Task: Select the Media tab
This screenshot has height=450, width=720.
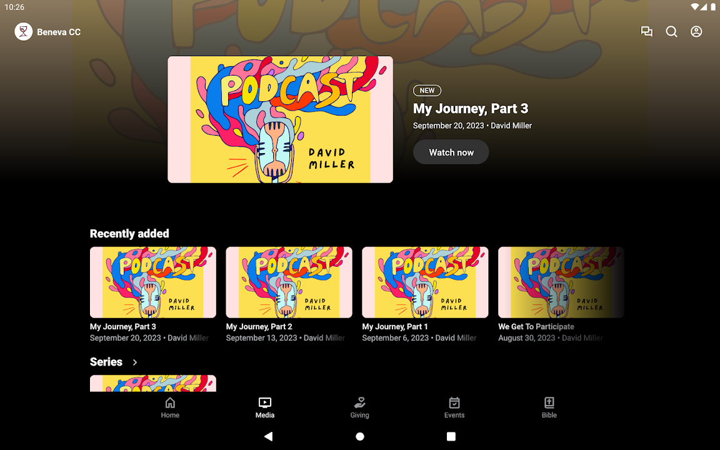Action: click(x=265, y=407)
